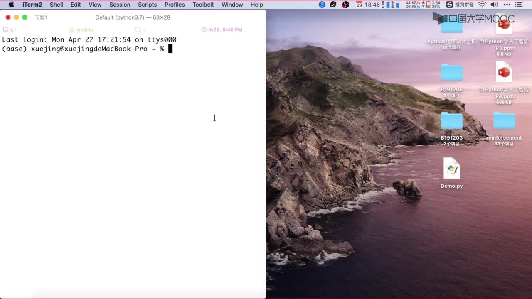Click the checkmark menu bar icon
Screen dimensions: 532x299
333,5
